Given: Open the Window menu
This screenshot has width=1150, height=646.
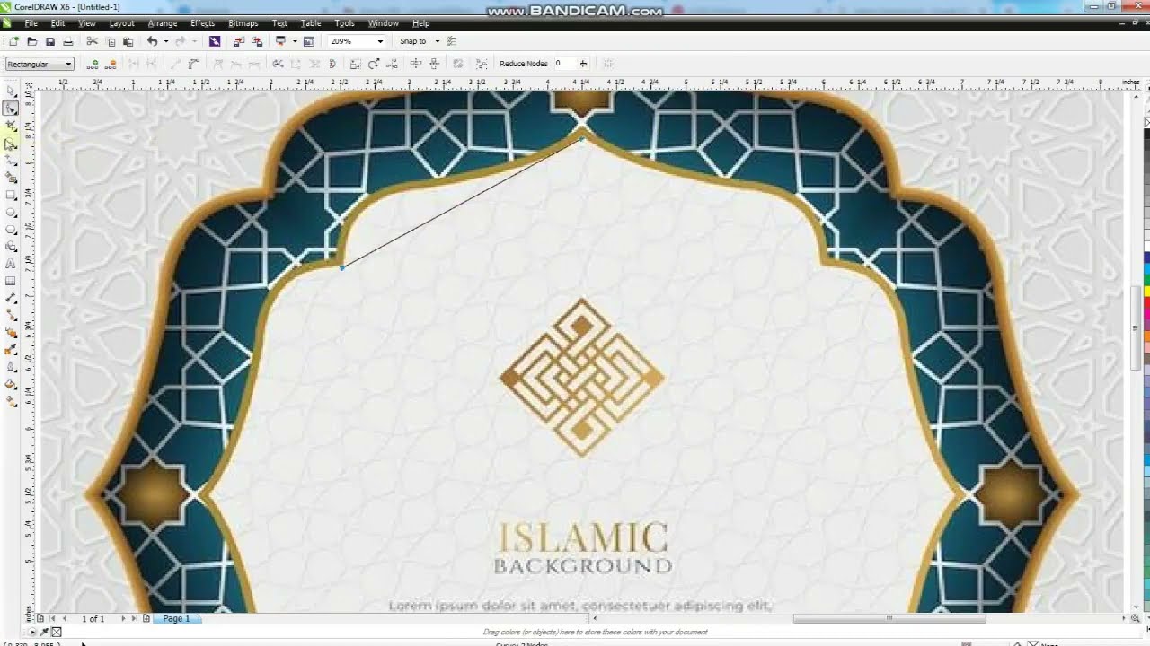Looking at the screenshot, I should pos(383,23).
